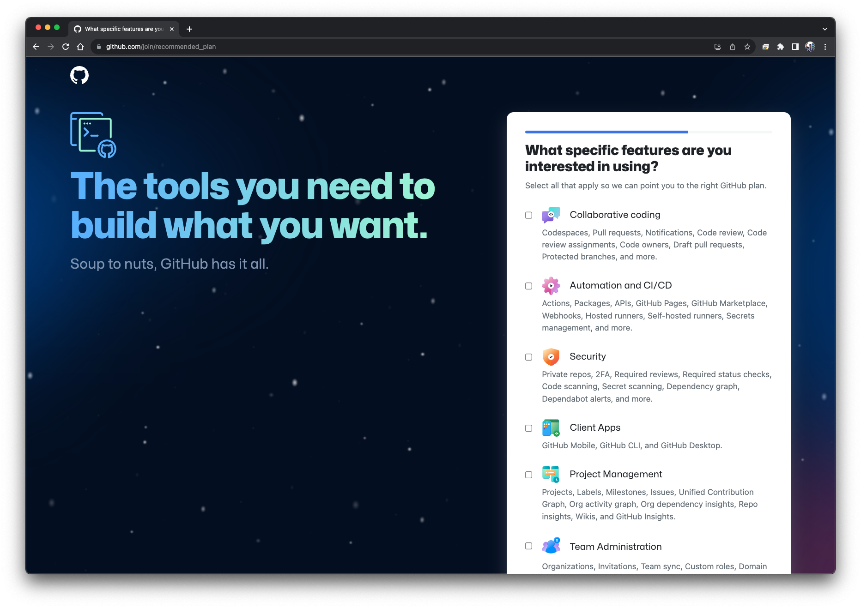The width and height of the screenshot is (861, 608).
Task: Click the Automation and CI/CD gear icon
Action: pos(551,286)
